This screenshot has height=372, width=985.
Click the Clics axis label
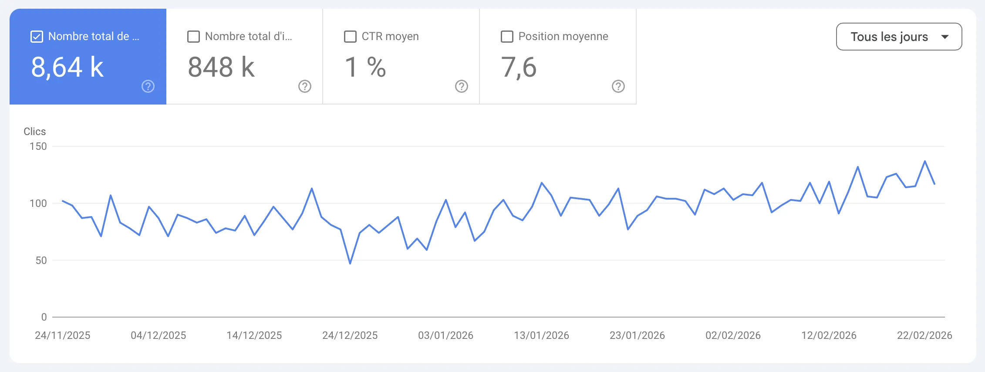coord(35,131)
